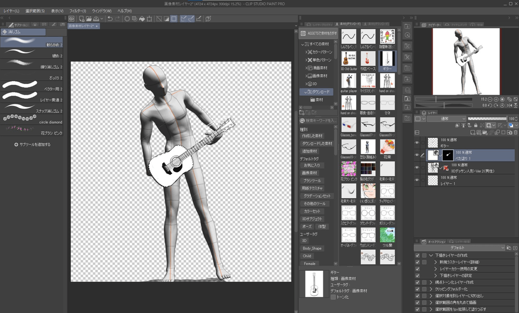Click the Fill bucket toolbar icon
This screenshot has width=519, height=313.
point(142,18)
